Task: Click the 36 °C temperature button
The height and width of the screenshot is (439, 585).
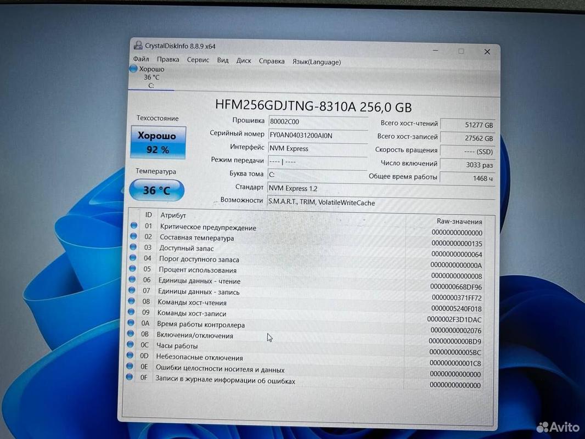Action: click(157, 190)
